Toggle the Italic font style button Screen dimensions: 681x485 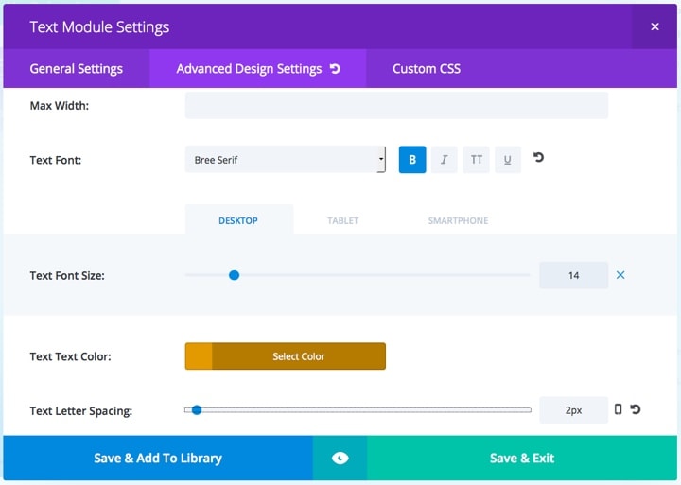(444, 160)
